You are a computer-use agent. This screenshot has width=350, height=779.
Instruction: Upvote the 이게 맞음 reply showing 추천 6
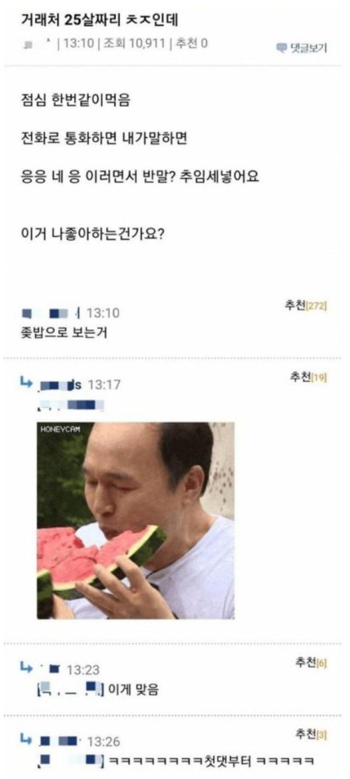(x=310, y=663)
